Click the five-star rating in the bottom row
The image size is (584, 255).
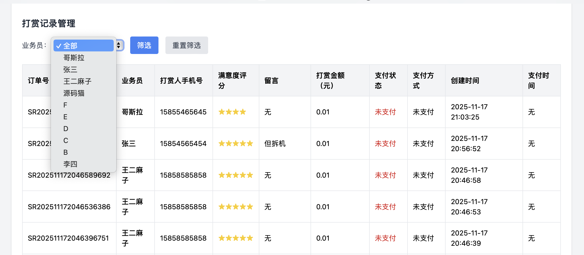[235, 238]
